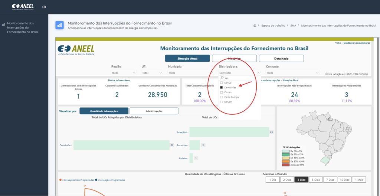380x196 pixels.
Task: Click the search magnifier in Distribuidora dropdown
Action: coord(222,78)
